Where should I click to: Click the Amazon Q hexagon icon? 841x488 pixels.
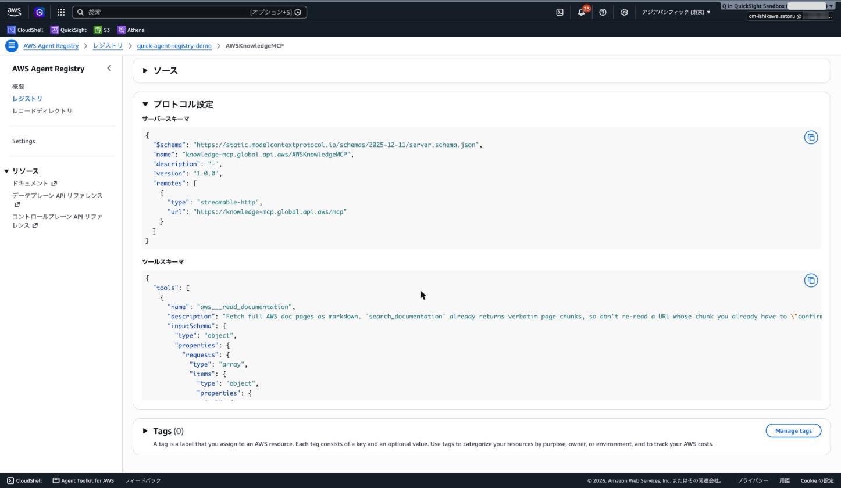point(39,12)
